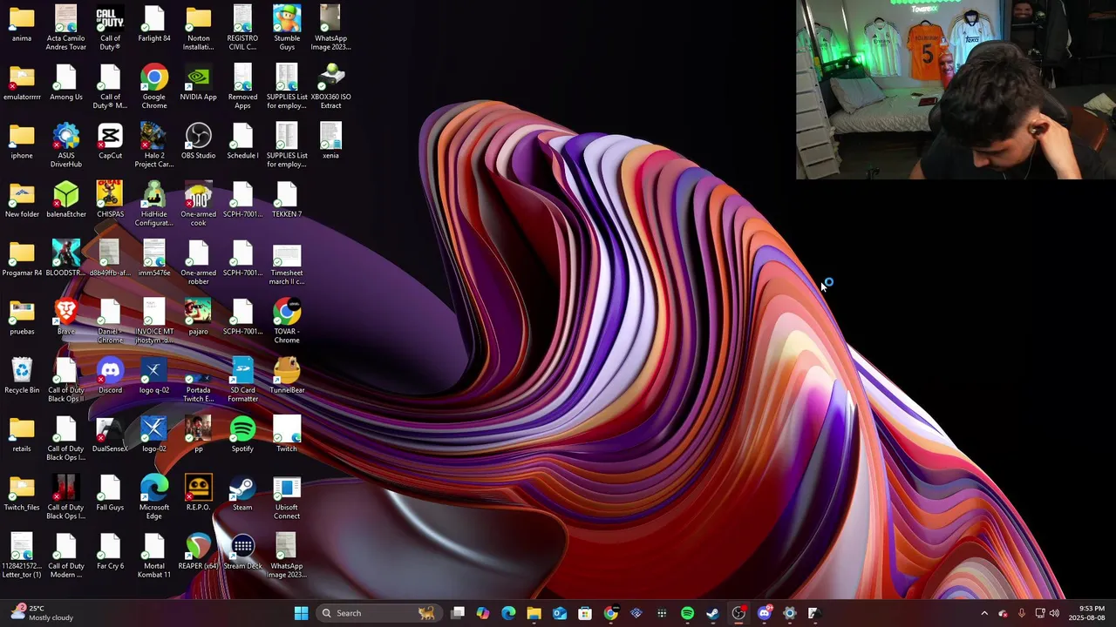Select the Stream Deck desktop icon

(x=242, y=551)
